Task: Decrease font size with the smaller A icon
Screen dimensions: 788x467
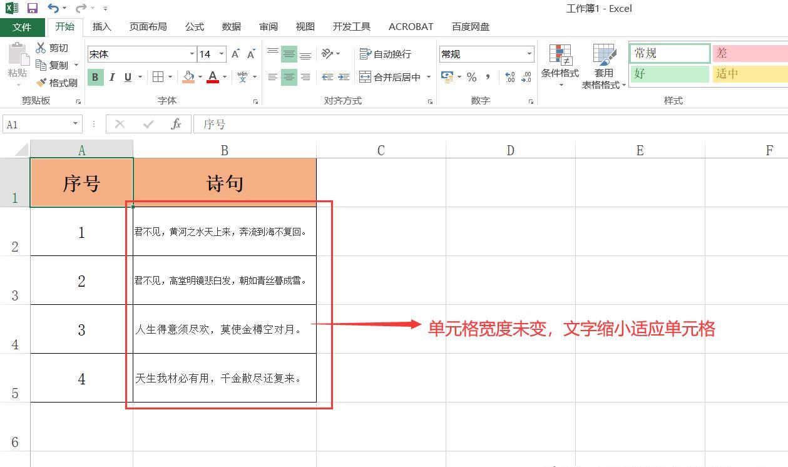Action: tap(251, 54)
